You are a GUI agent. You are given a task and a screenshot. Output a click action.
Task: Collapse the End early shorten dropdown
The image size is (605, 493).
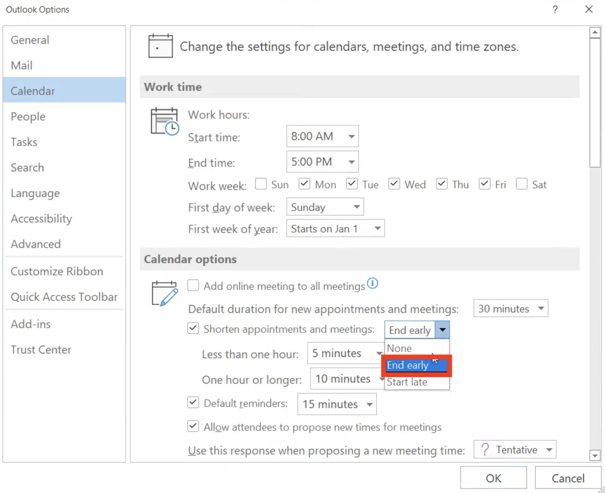coord(442,330)
